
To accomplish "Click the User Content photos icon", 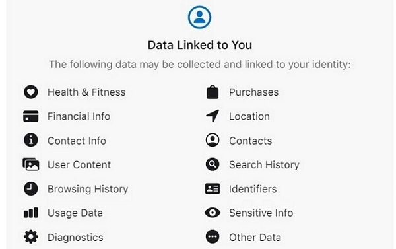I will pos(31,164).
